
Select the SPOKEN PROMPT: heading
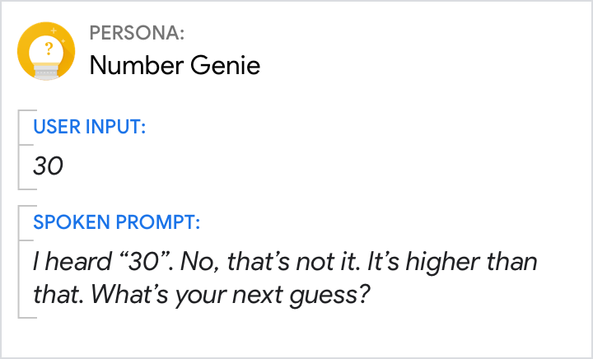(x=115, y=222)
